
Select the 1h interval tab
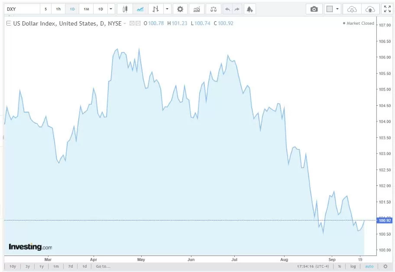[58, 9]
